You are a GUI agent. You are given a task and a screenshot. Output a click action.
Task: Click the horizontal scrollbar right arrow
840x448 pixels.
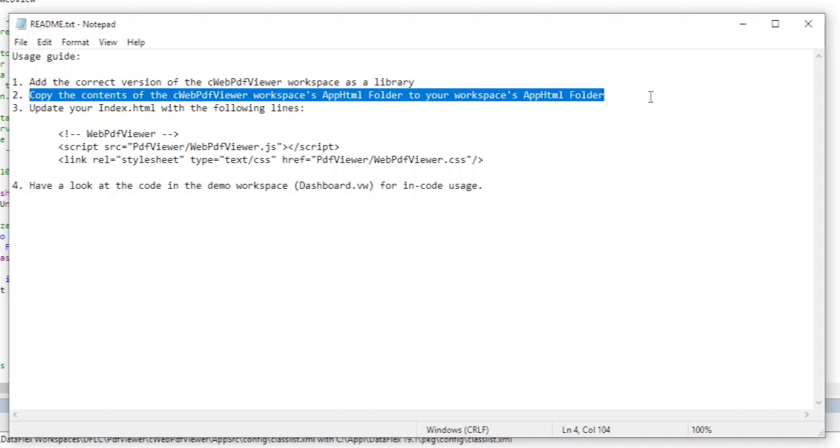808,415
